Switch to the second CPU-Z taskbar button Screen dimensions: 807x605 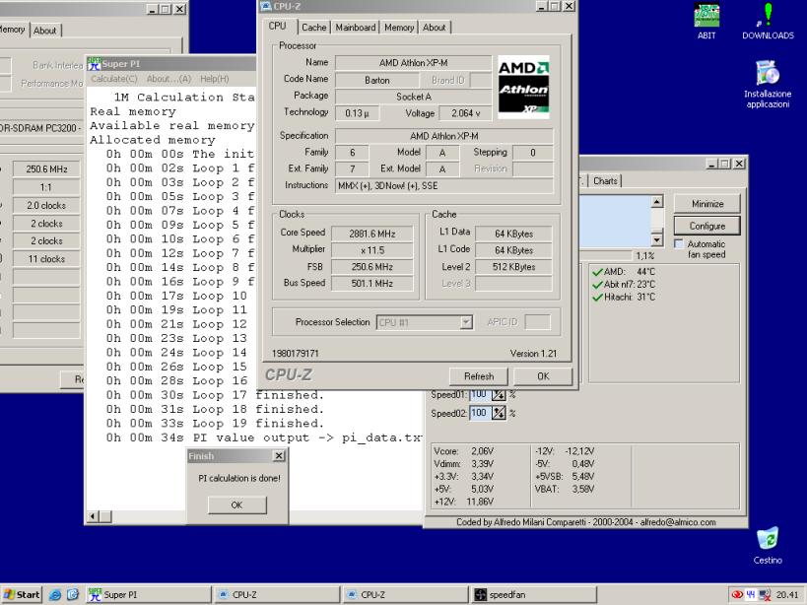coord(405,595)
